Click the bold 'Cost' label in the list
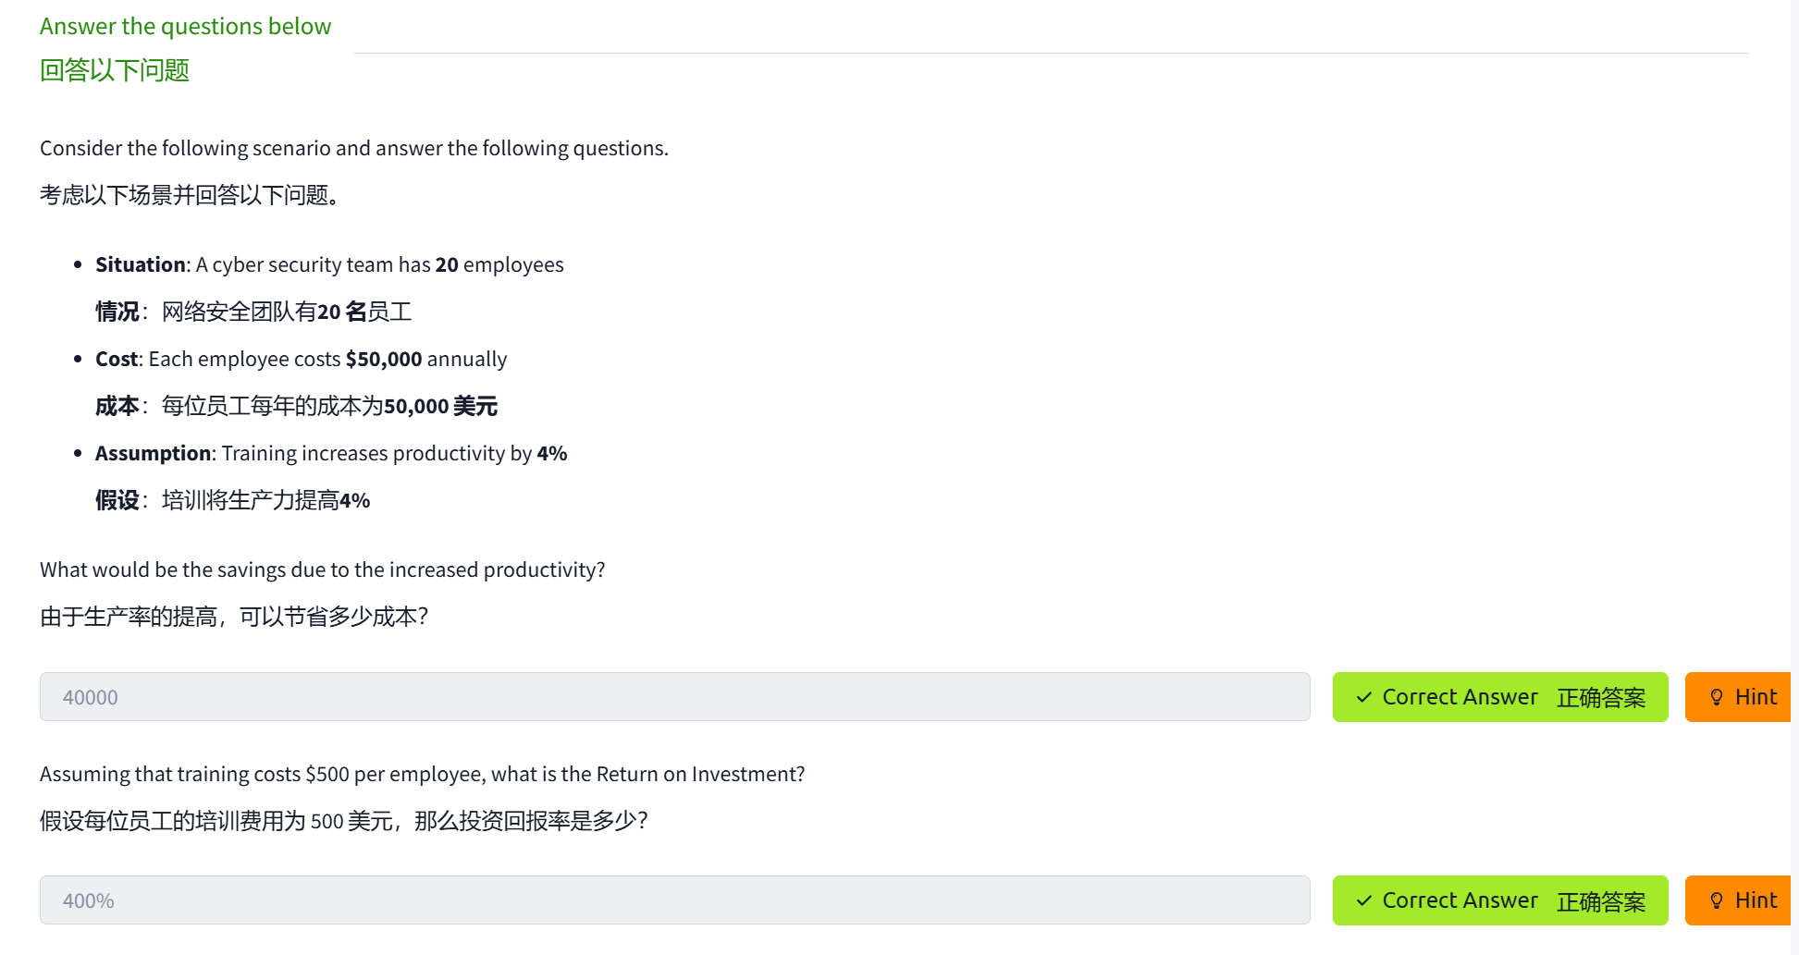This screenshot has width=1799, height=955. [117, 360]
